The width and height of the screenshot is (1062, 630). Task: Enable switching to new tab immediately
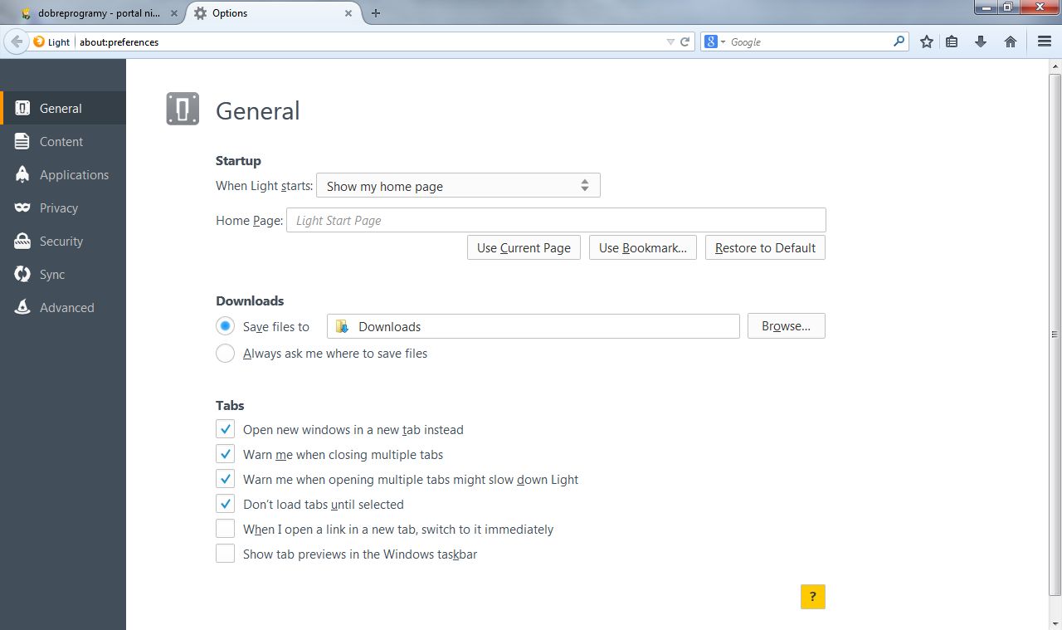pos(225,529)
